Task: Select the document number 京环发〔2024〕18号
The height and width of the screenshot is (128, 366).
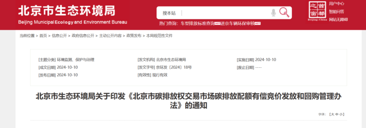Action: click(174, 67)
